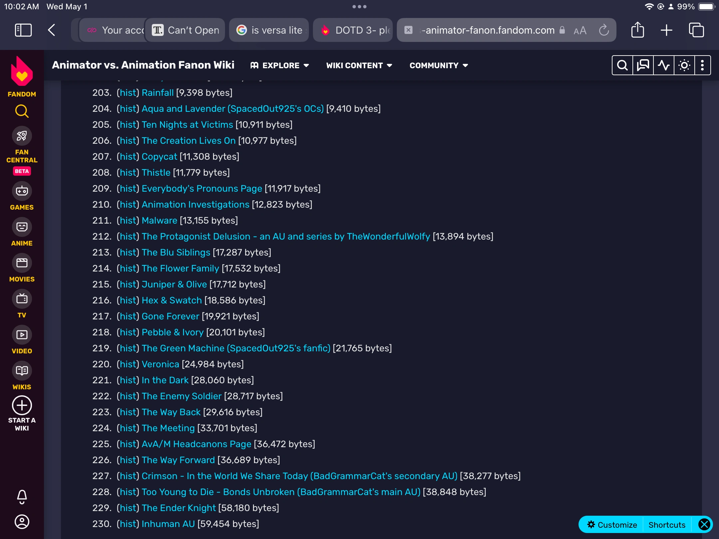This screenshot has height=539, width=719.
Task: Toggle light/dark theme sun icon
Action: pyautogui.click(x=684, y=65)
